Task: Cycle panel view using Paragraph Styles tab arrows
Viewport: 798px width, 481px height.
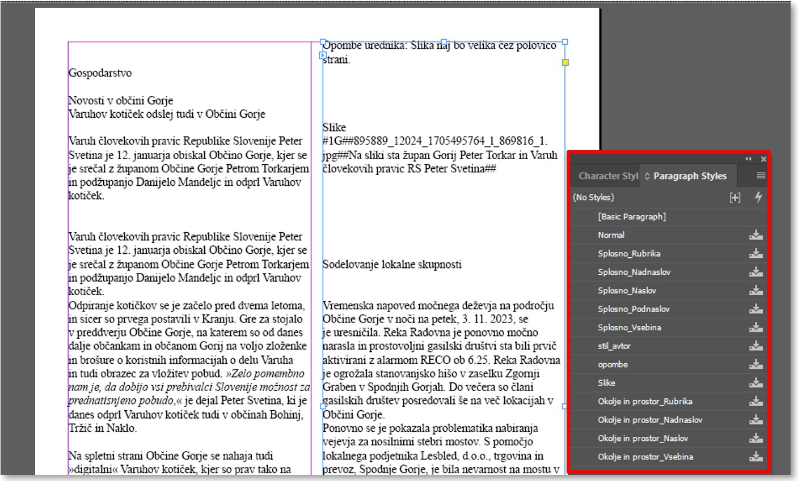Action: [648, 176]
